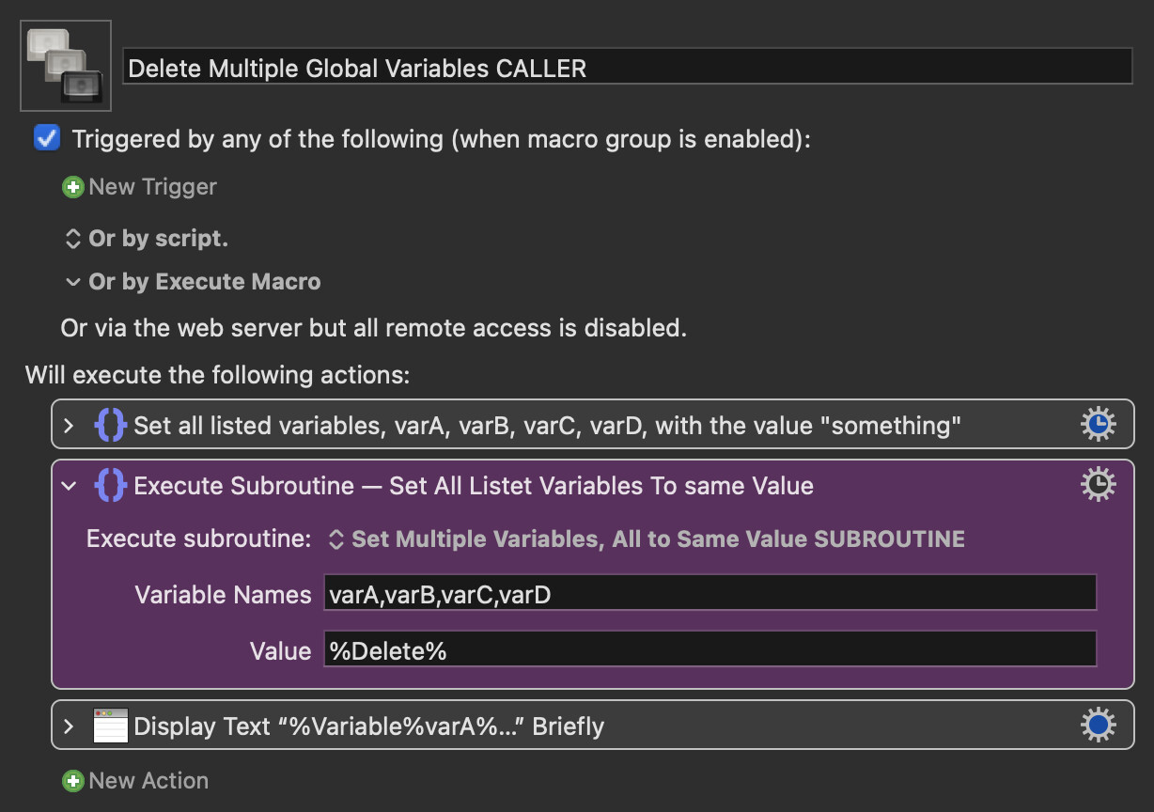
Task: Click the New Trigger button
Action: click(x=140, y=187)
